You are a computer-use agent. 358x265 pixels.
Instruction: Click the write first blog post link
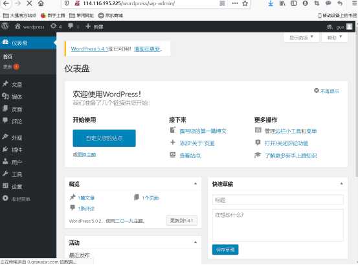tap(203, 131)
